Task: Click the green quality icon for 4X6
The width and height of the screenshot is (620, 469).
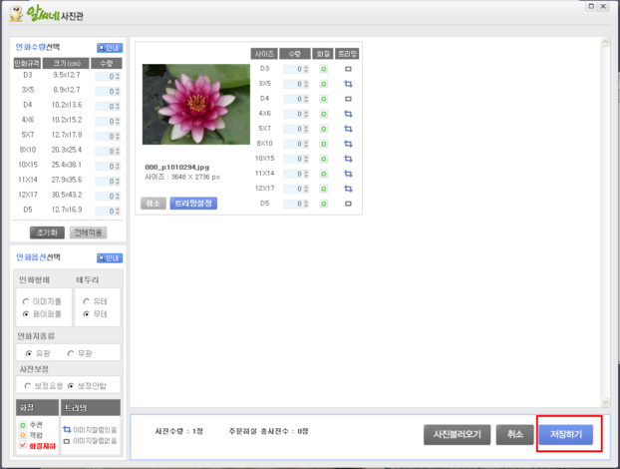Action: 324,114
